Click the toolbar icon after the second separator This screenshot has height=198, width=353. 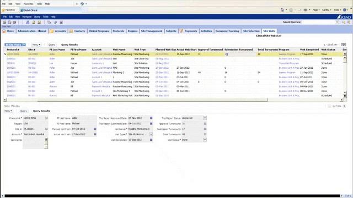click(x=49, y=22)
